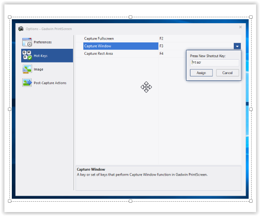Select the Hot-Keys section label
This screenshot has width=260, height=216.
point(40,56)
